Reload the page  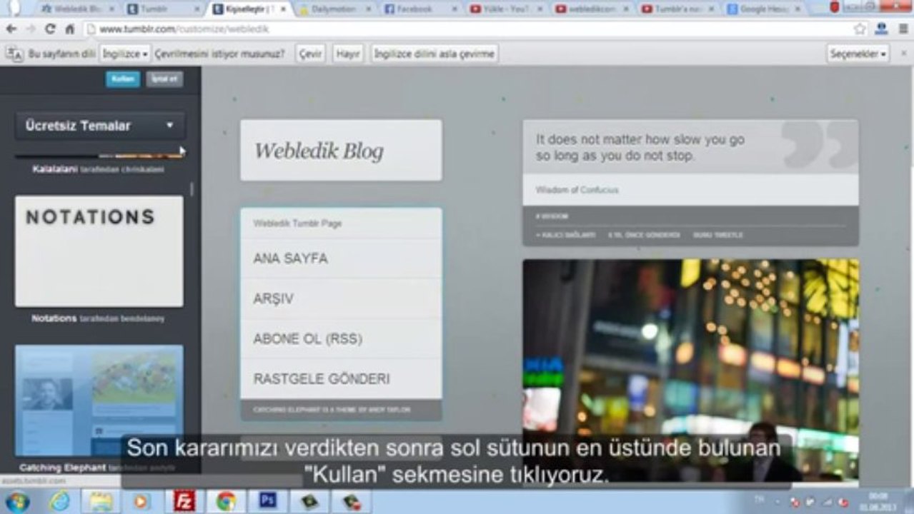(50, 29)
